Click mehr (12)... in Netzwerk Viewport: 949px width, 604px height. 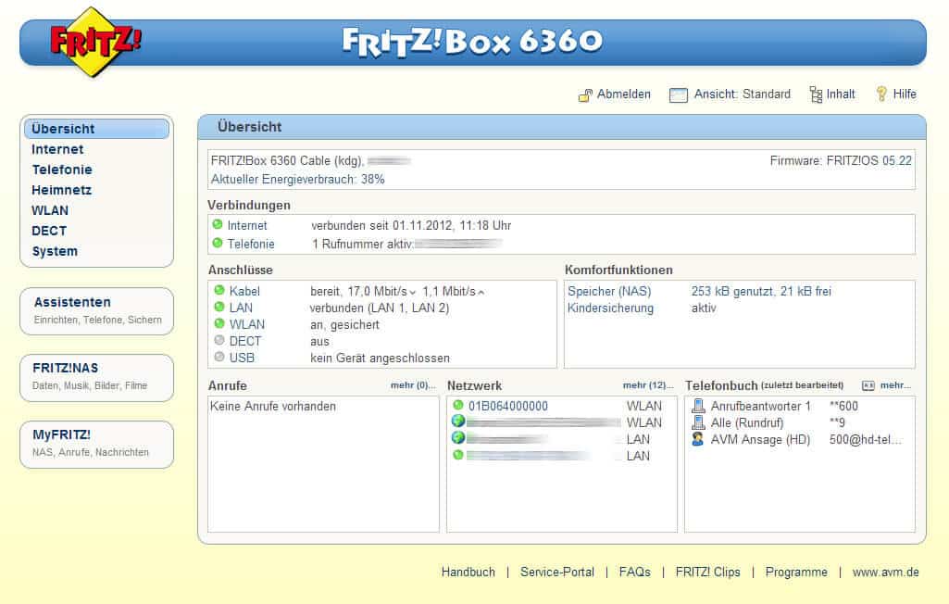648,385
